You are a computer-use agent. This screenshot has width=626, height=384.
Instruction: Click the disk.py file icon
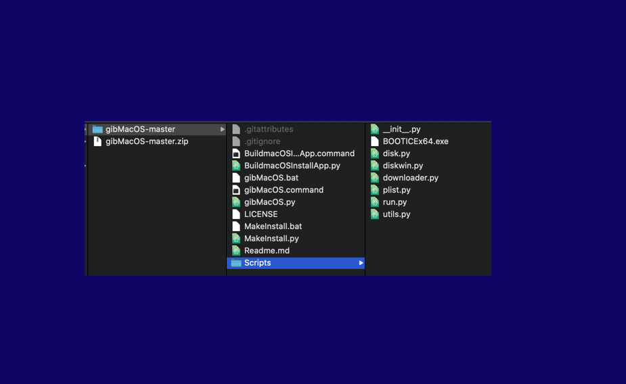pyautogui.click(x=374, y=153)
